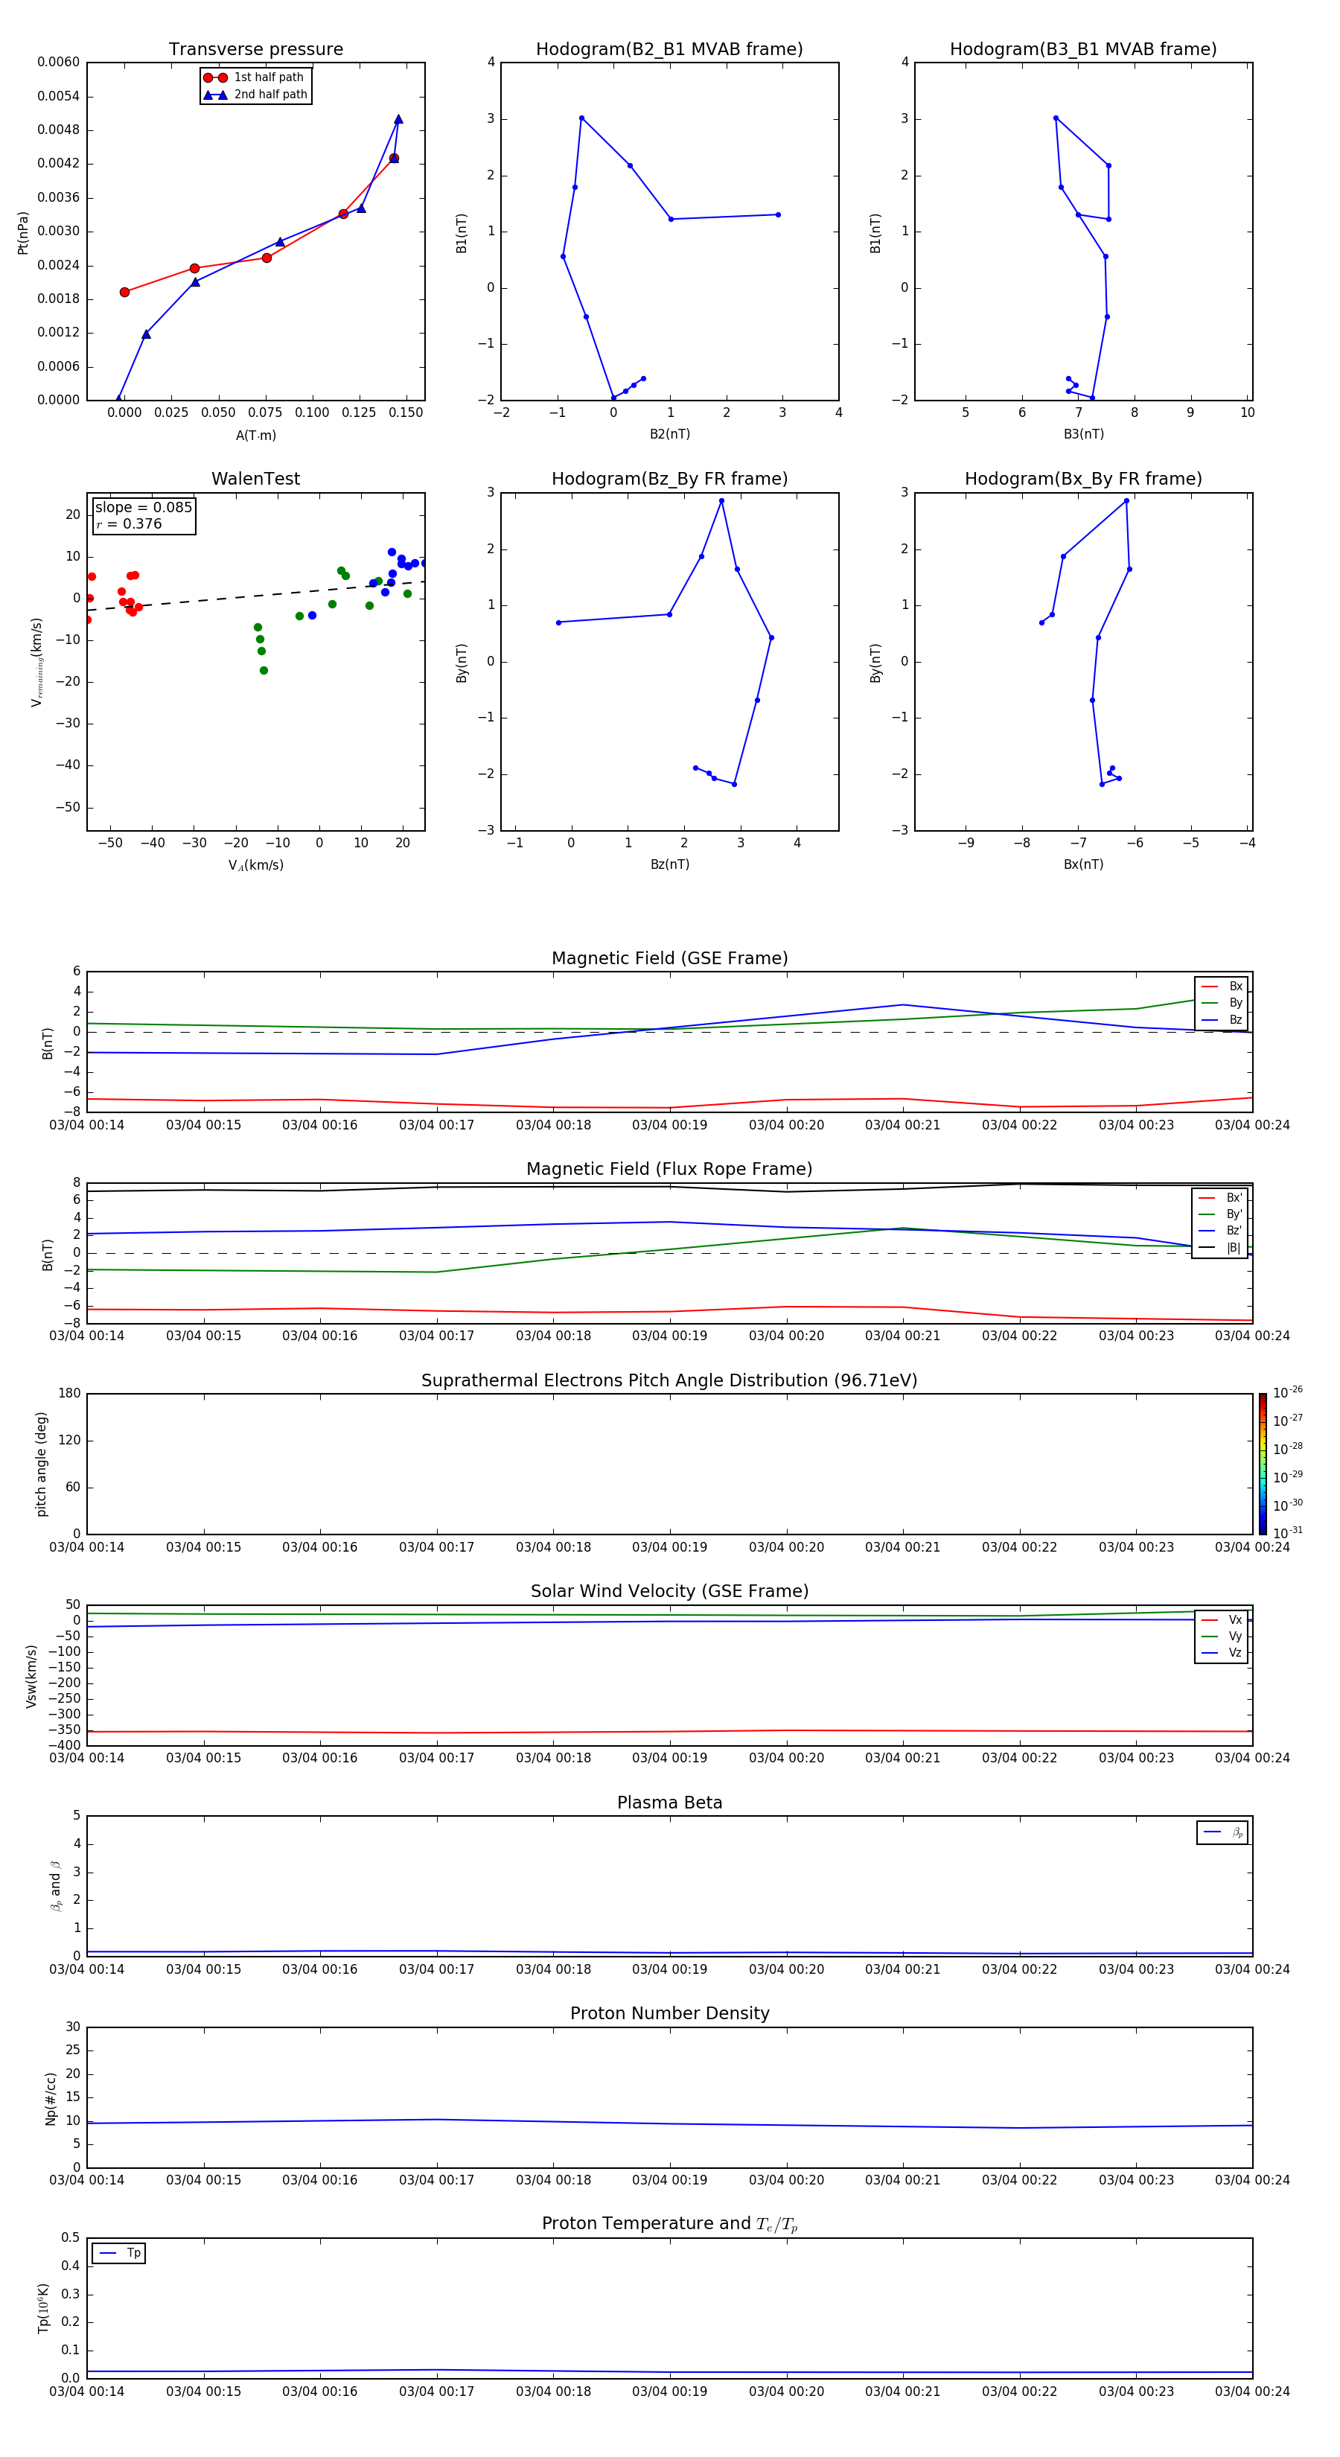Click 'Magnetic Field (Flux Rope Frame)' title
1340x2457 pixels.
coord(669,1170)
